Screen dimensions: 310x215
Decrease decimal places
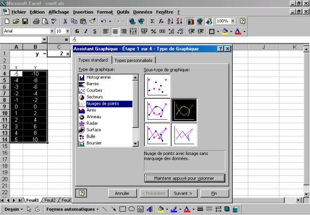(180, 31)
